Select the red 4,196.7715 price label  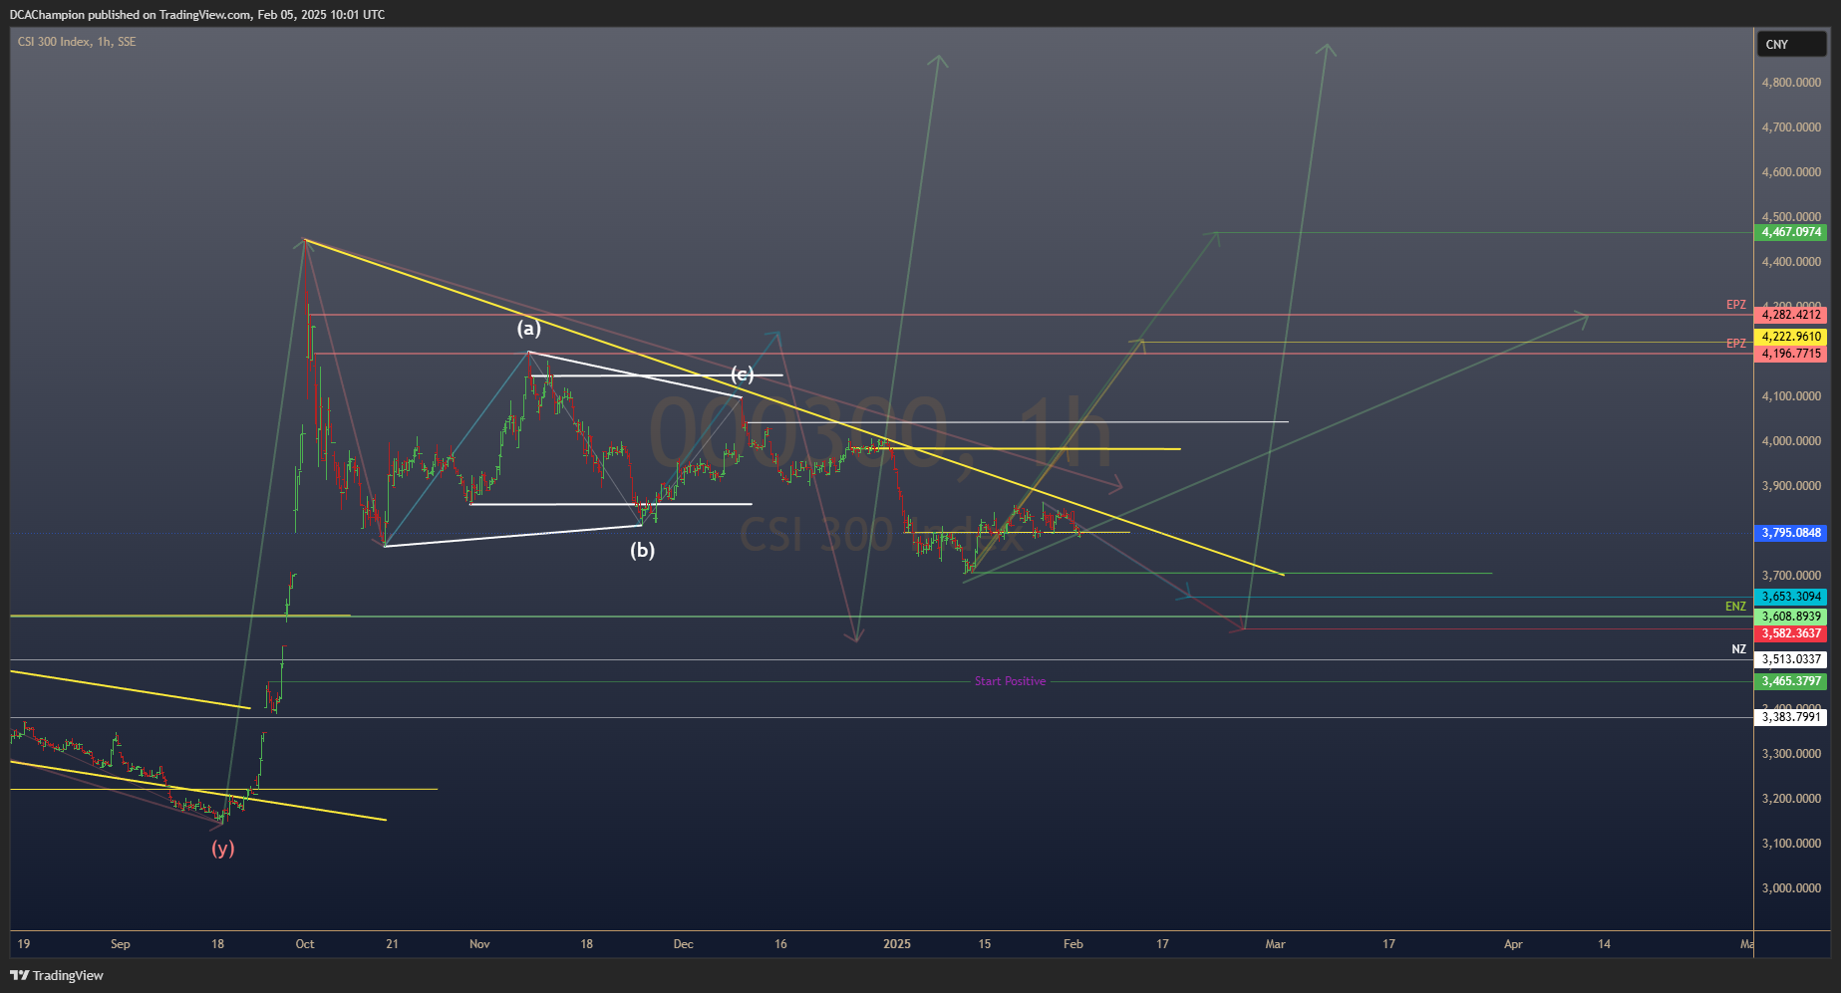click(x=1791, y=354)
